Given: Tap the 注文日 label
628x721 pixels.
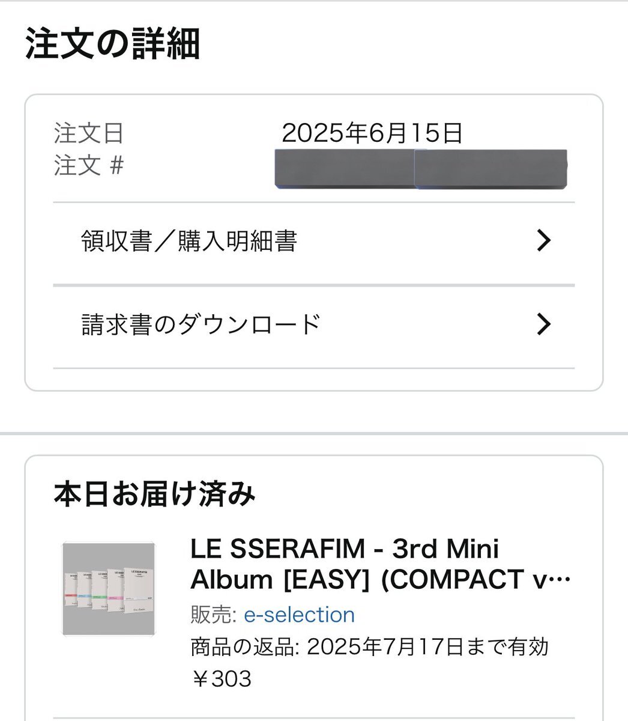Looking at the screenshot, I should point(89,133).
